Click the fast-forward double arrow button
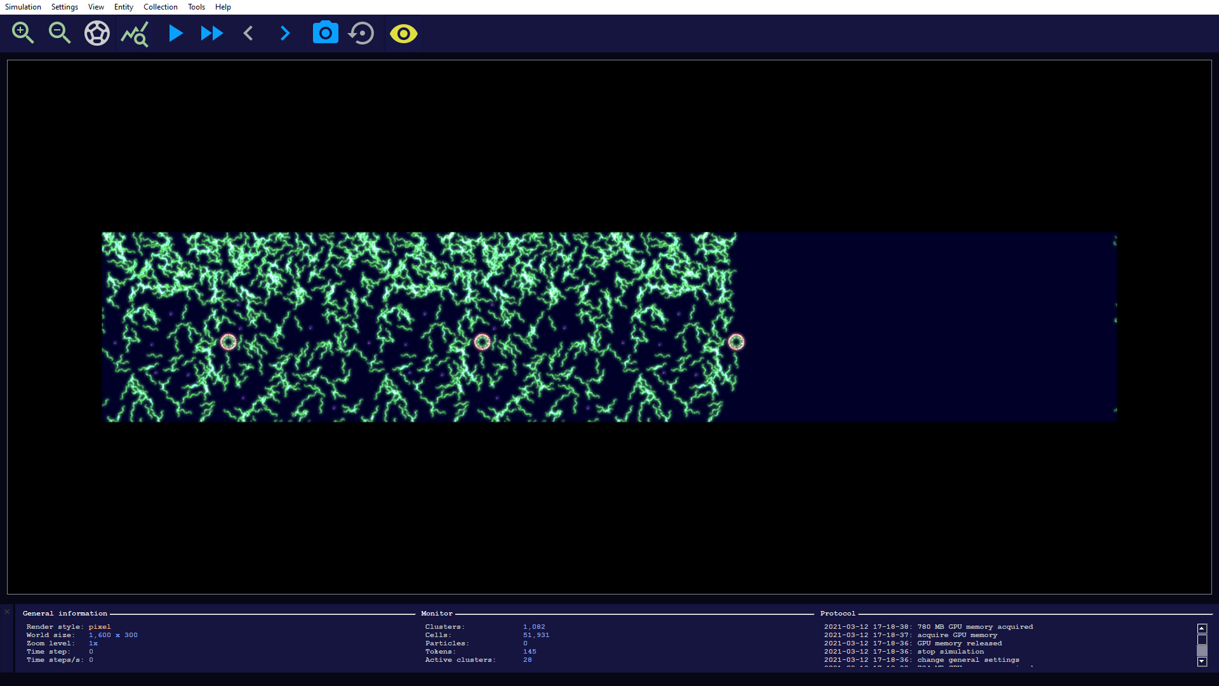Viewport: 1219px width, 686px height. (211, 33)
